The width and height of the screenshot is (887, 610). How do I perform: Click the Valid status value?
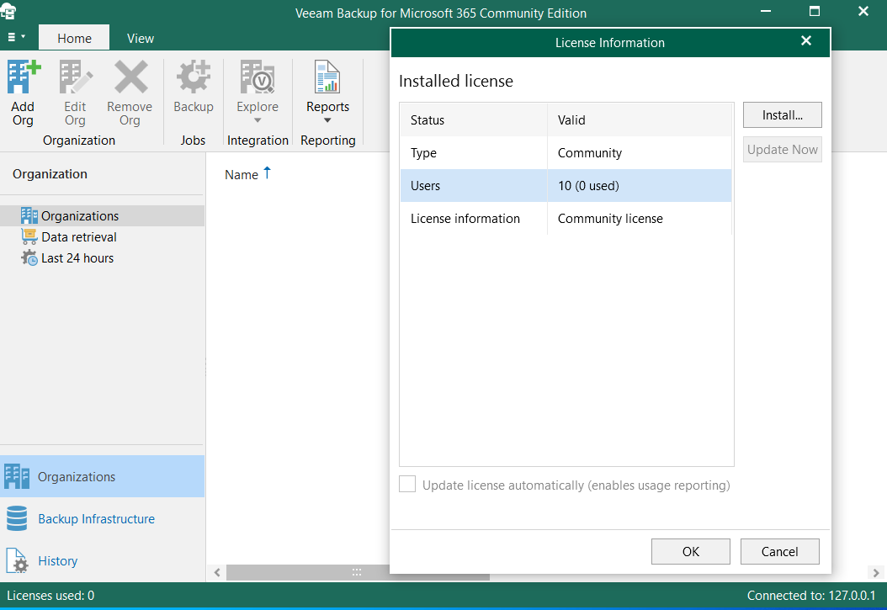tap(571, 120)
